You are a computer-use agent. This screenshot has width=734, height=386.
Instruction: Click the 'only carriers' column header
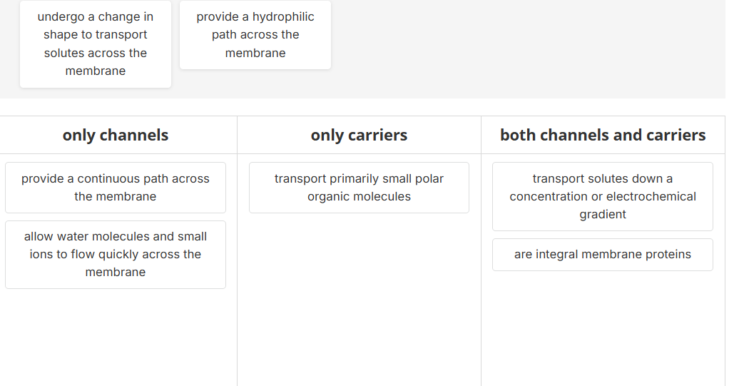[359, 135]
